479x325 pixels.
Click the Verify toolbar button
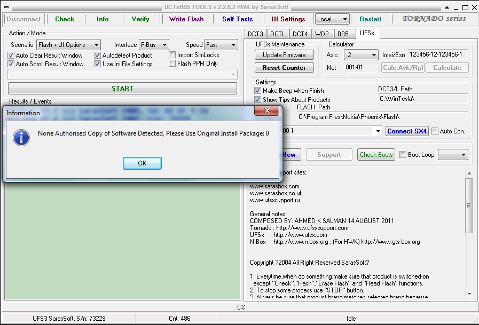pyautogui.click(x=140, y=19)
